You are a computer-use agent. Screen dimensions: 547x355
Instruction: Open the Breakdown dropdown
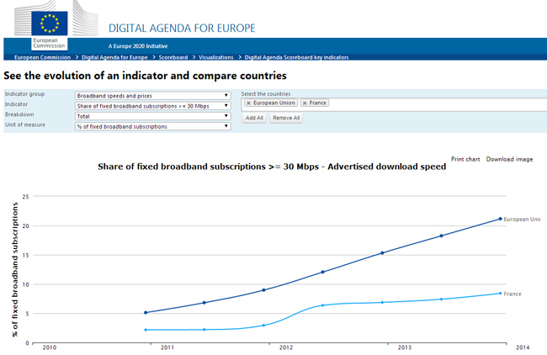point(152,116)
